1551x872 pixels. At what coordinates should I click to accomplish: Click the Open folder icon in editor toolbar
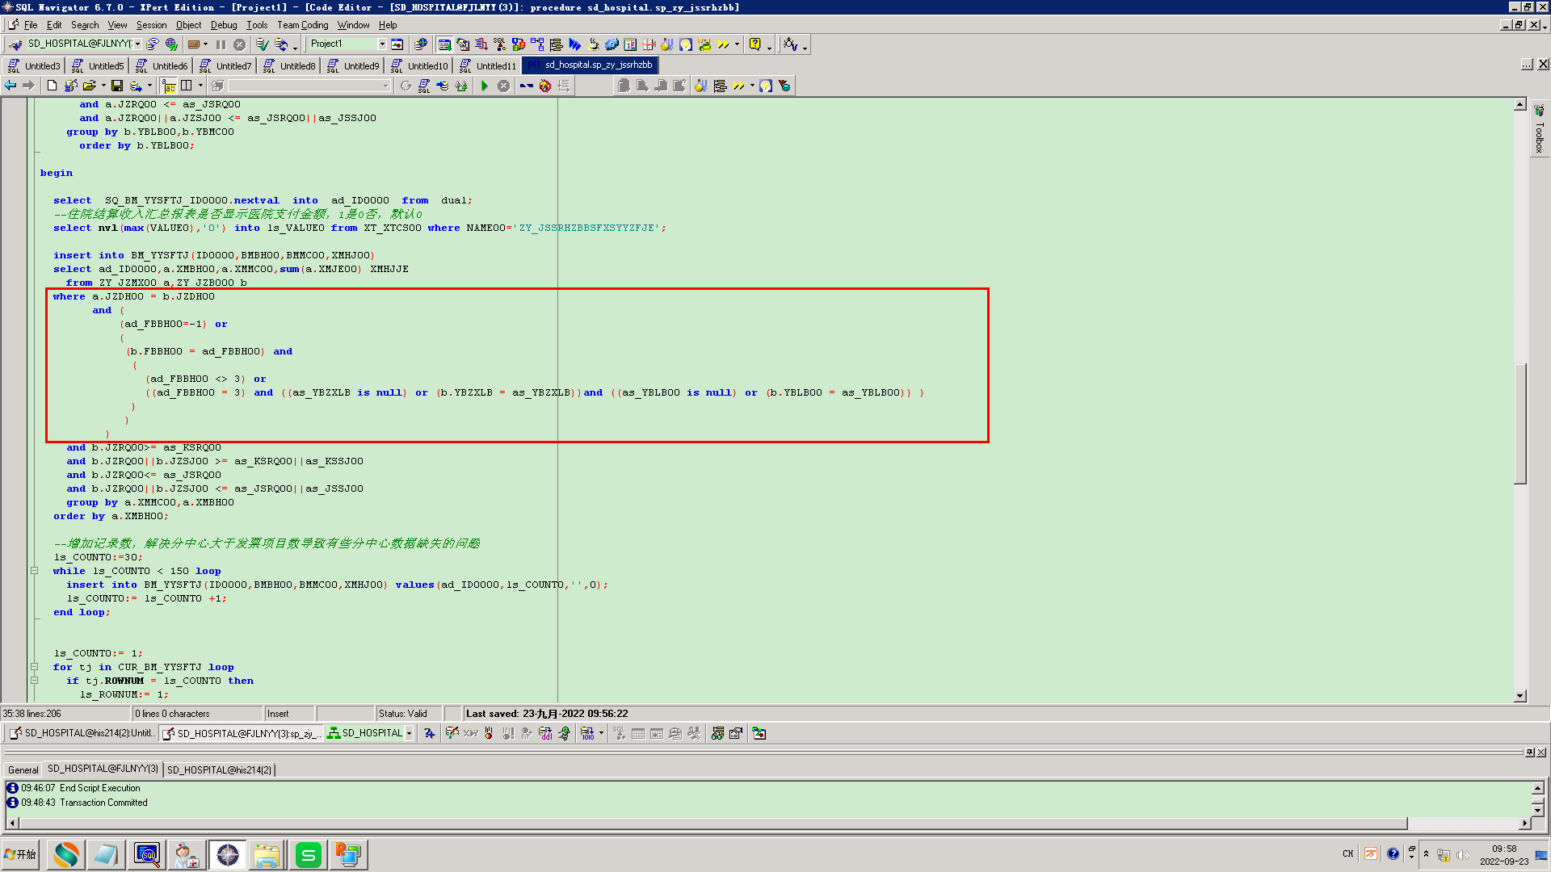point(89,86)
